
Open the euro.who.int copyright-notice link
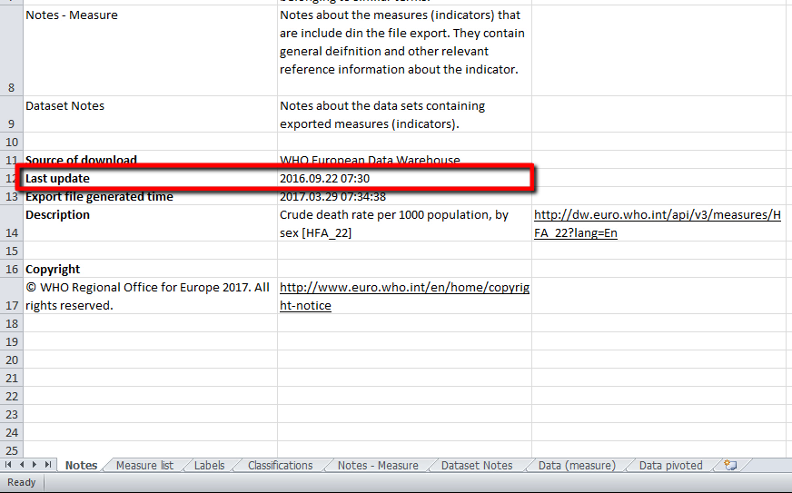click(x=404, y=297)
